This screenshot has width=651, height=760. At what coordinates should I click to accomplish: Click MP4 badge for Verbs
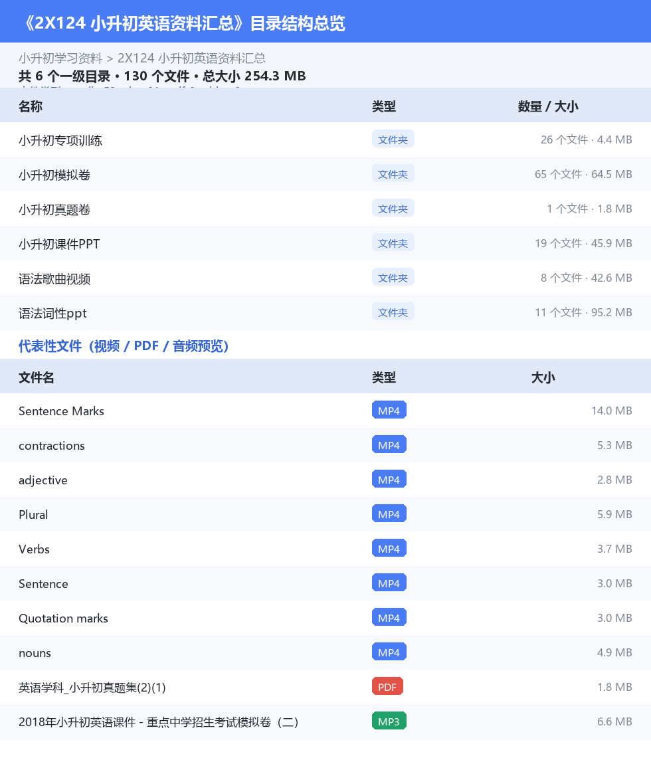coord(389,549)
